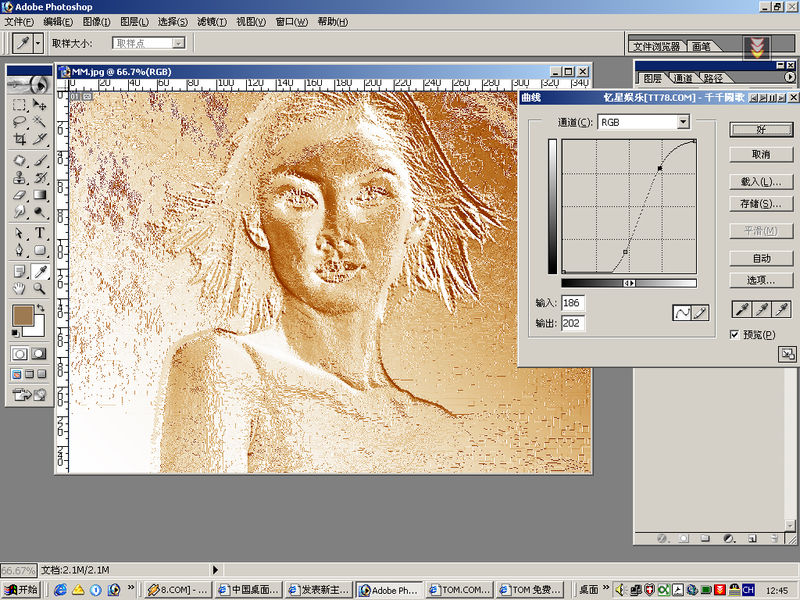Open the 图像(I) menu
The width and height of the screenshot is (800, 600).
[96, 21]
